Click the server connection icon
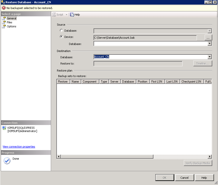Image resolution: width=218 pixels, height=185 pixels. [x=4, y=128]
